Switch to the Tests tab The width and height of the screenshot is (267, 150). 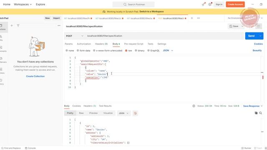click(150, 44)
